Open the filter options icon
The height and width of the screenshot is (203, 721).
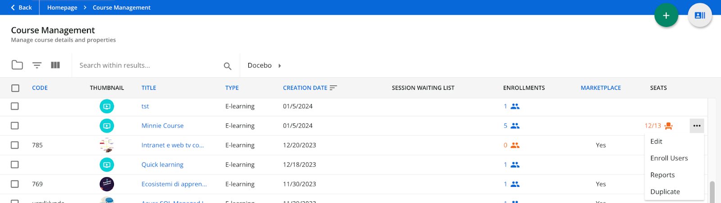pyautogui.click(x=37, y=65)
